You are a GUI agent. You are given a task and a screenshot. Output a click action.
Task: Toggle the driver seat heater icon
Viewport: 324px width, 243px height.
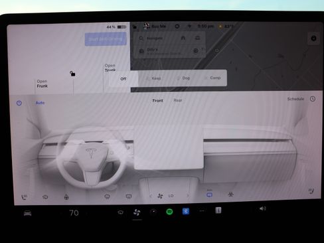click(24, 197)
